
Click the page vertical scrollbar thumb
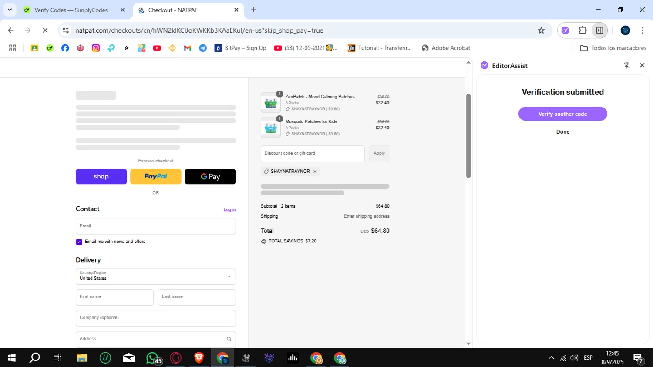tap(468, 136)
